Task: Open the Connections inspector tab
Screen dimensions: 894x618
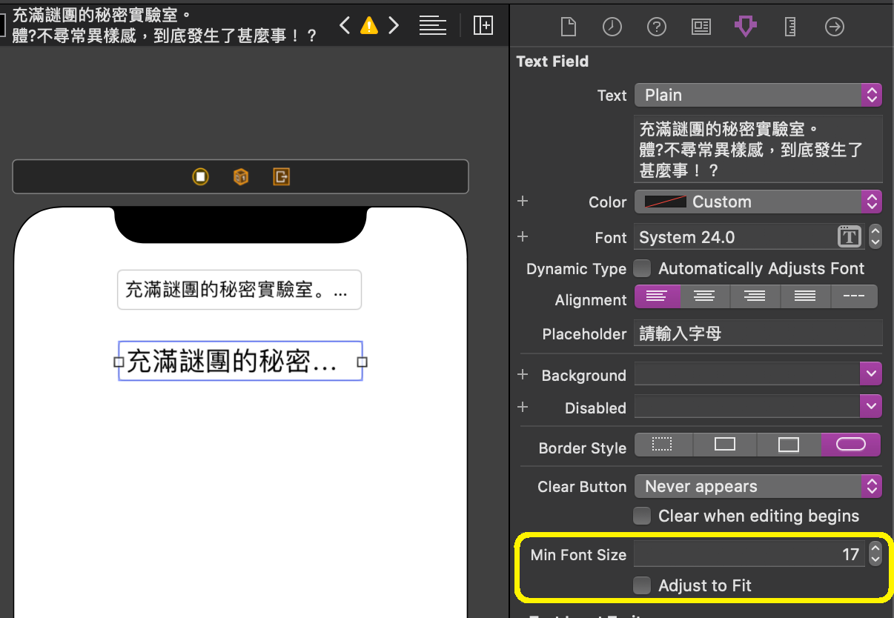Action: [835, 27]
